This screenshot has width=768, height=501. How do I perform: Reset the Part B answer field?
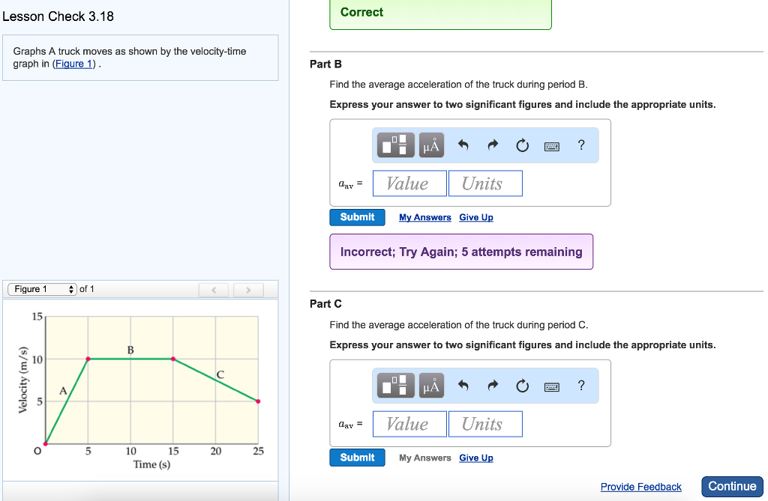click(x=523, y=146)
